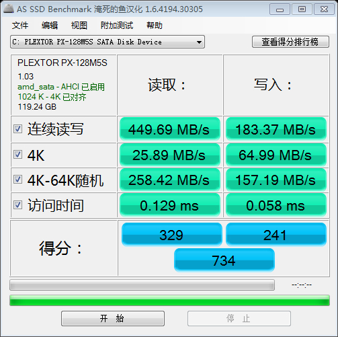
Task: Click the 查看得分排行榜 button
Action: pos(290,42)
